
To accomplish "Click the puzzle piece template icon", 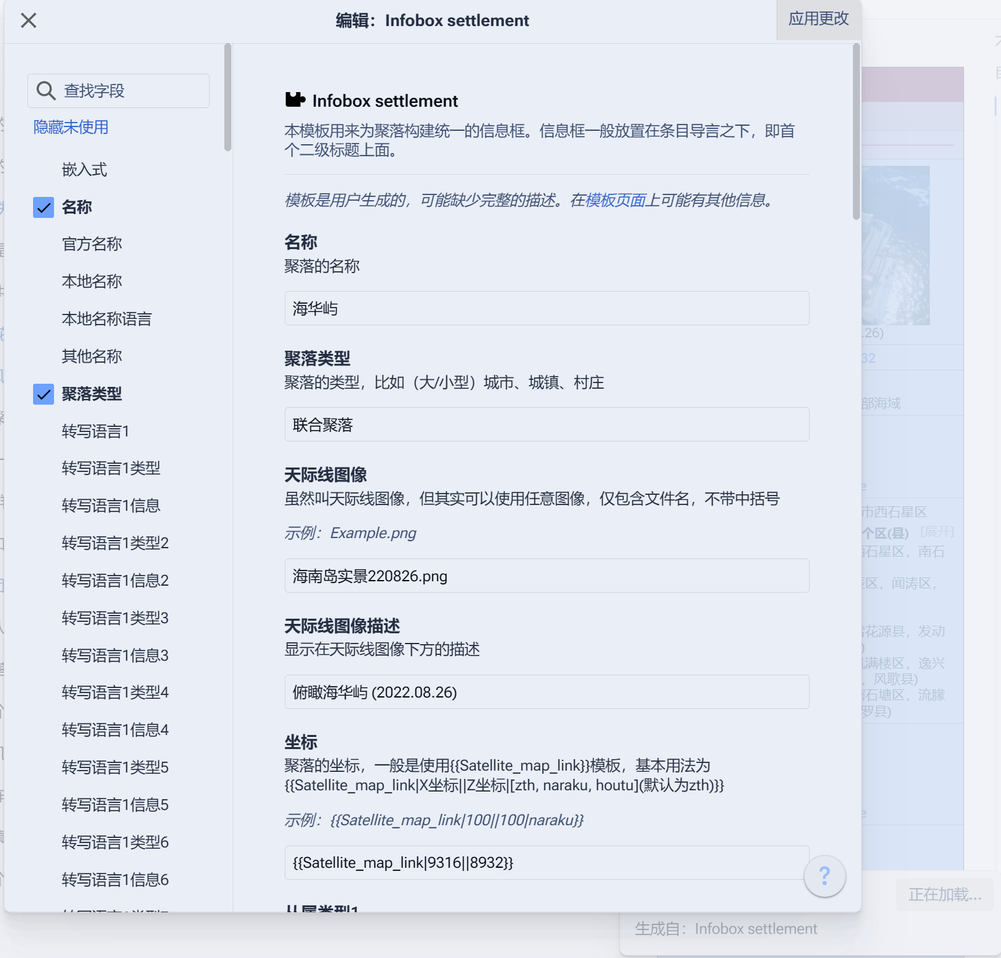I will [295, 100].
